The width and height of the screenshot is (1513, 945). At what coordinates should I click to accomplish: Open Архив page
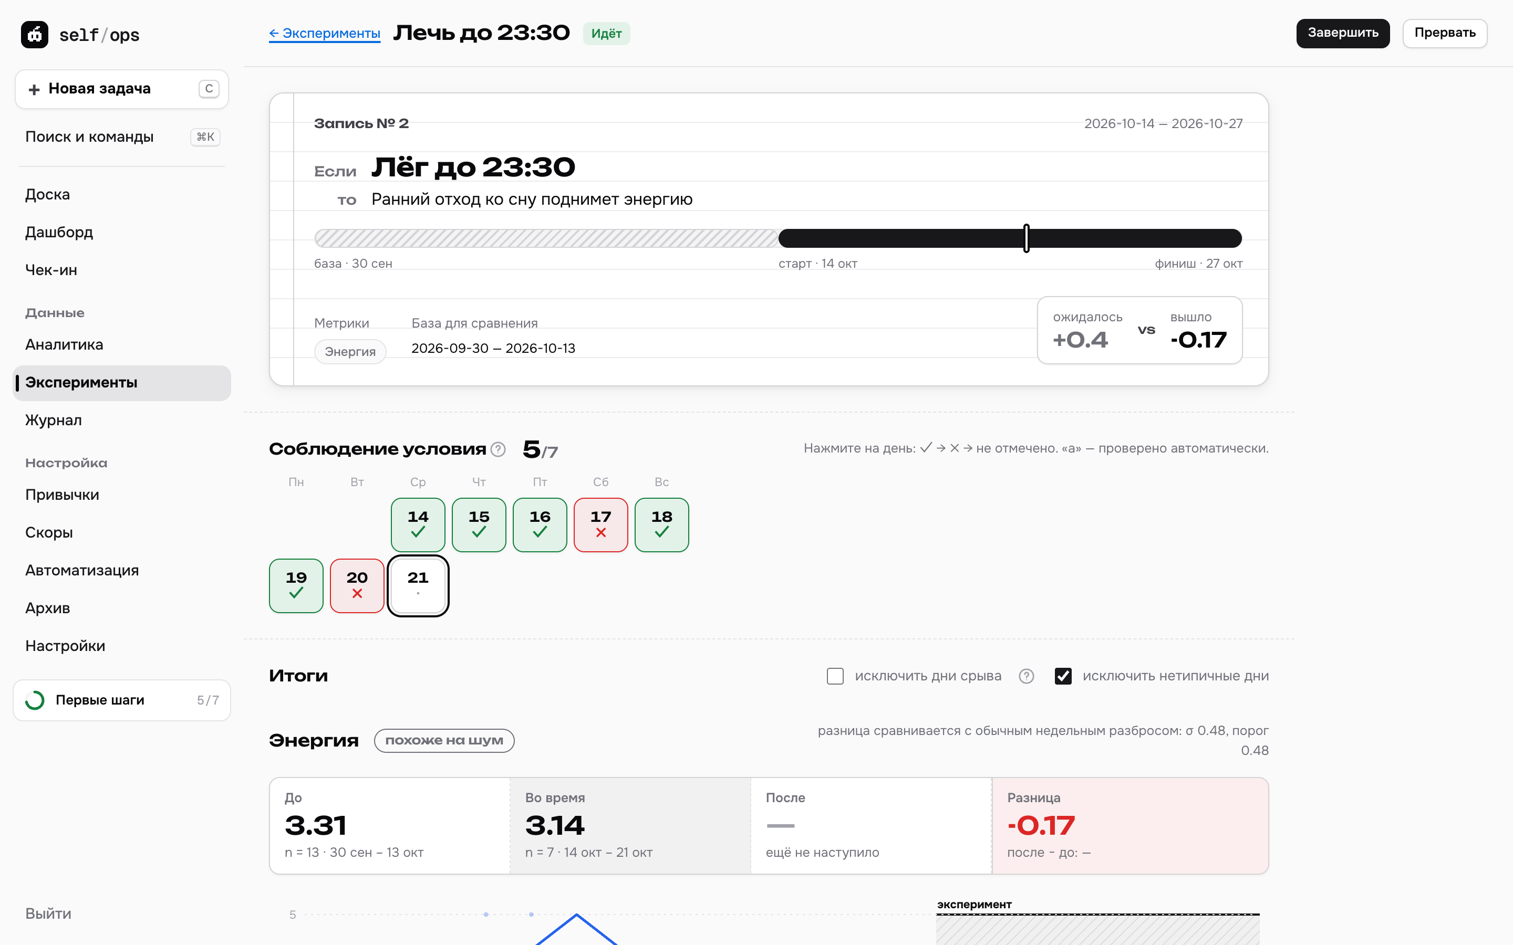(x=122, y=608)
